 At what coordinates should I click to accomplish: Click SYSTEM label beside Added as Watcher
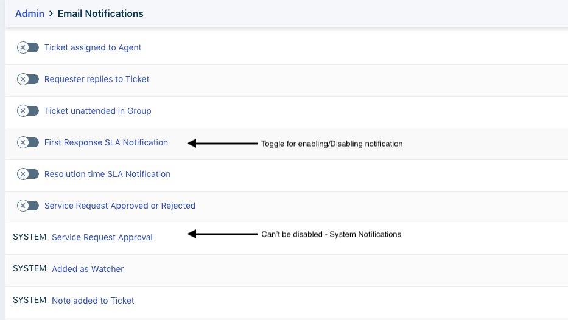[30, 268]
